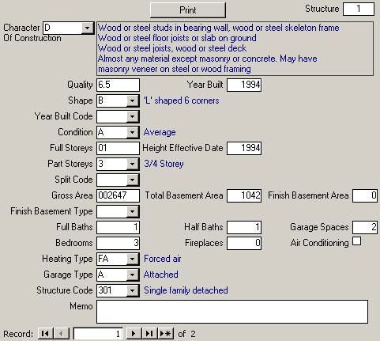380x341 pixels.
Task: Select the Quality input field
Action: point(118,85)
